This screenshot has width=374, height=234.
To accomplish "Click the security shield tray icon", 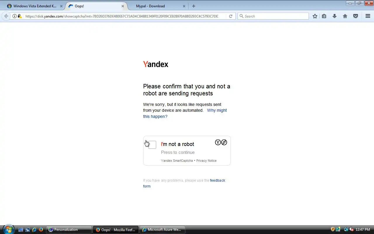I will [x=333, y=230].
